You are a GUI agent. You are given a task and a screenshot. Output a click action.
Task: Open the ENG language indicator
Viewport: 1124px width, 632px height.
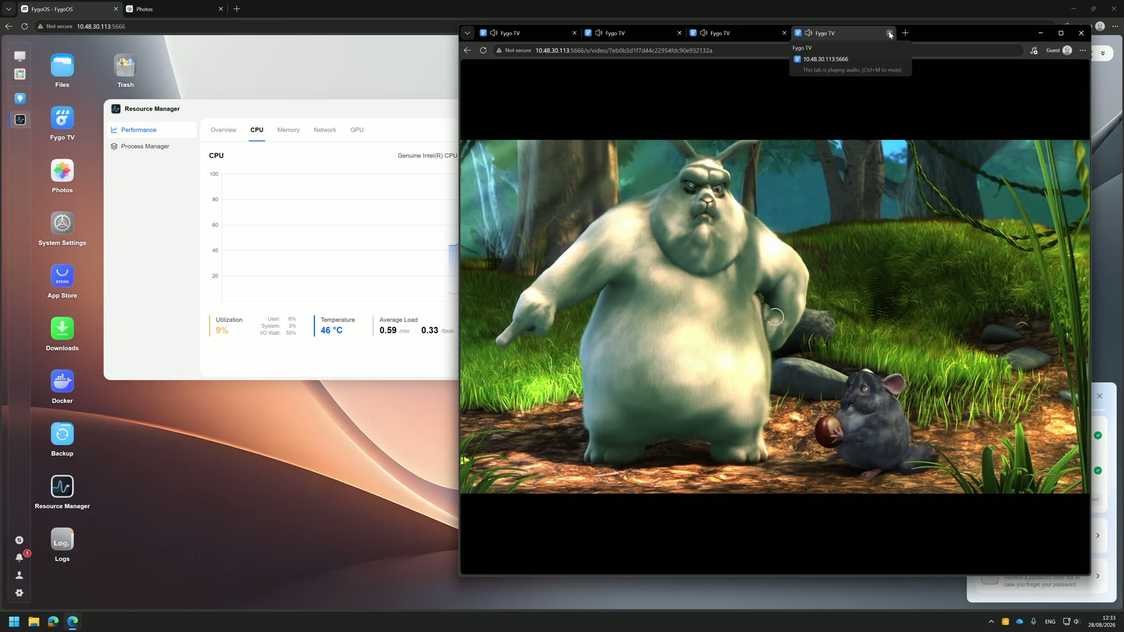pyautogui.click(x=1050, y=621)
